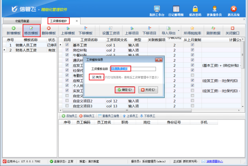Uncheck 启用 for 基本工资 row
Image resolution: width=248 pixels, height=166 pixels.
pos(67,45)
